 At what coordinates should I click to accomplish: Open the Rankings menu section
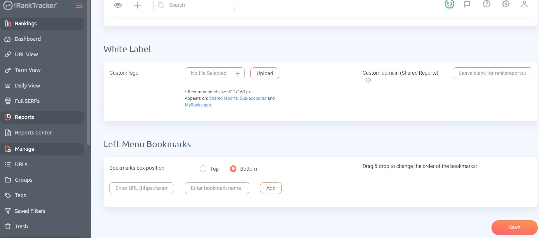(42, 24)
